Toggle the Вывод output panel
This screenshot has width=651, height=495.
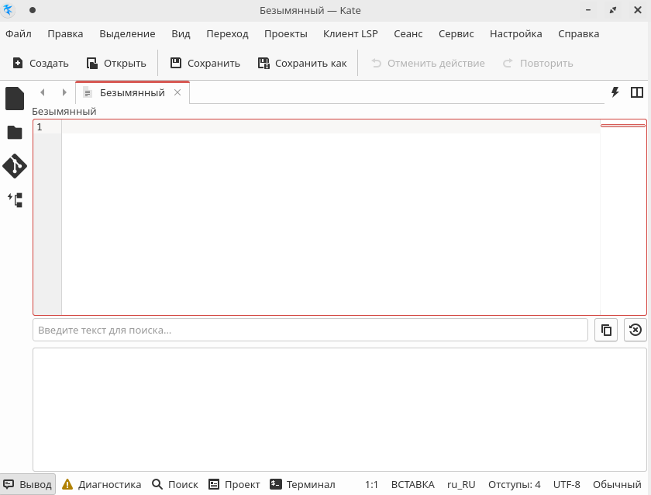tap(28, 484)
